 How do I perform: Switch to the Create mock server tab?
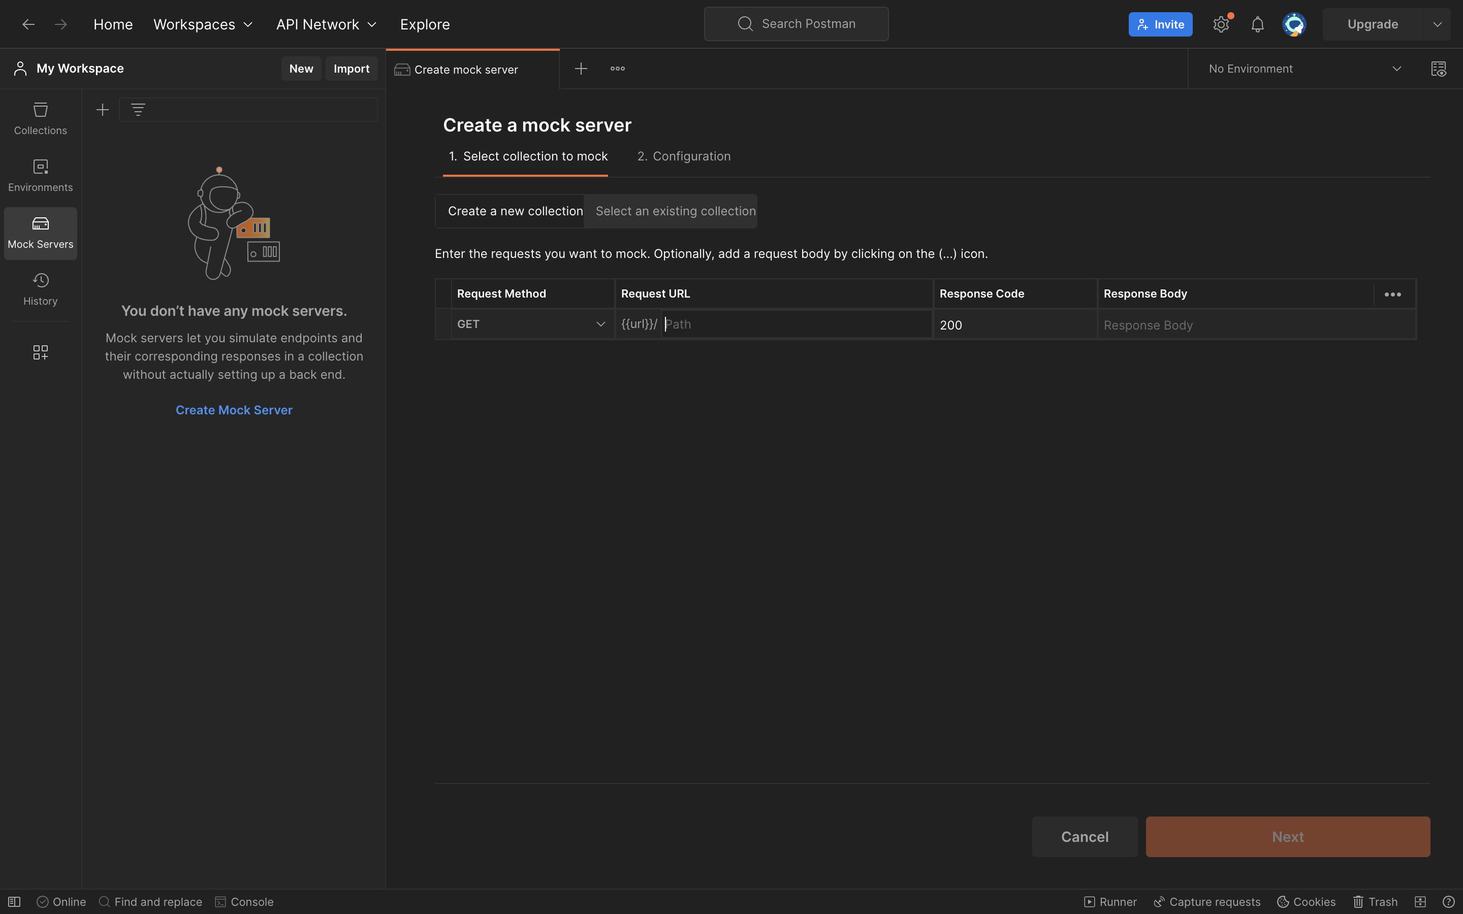[473, 69]
